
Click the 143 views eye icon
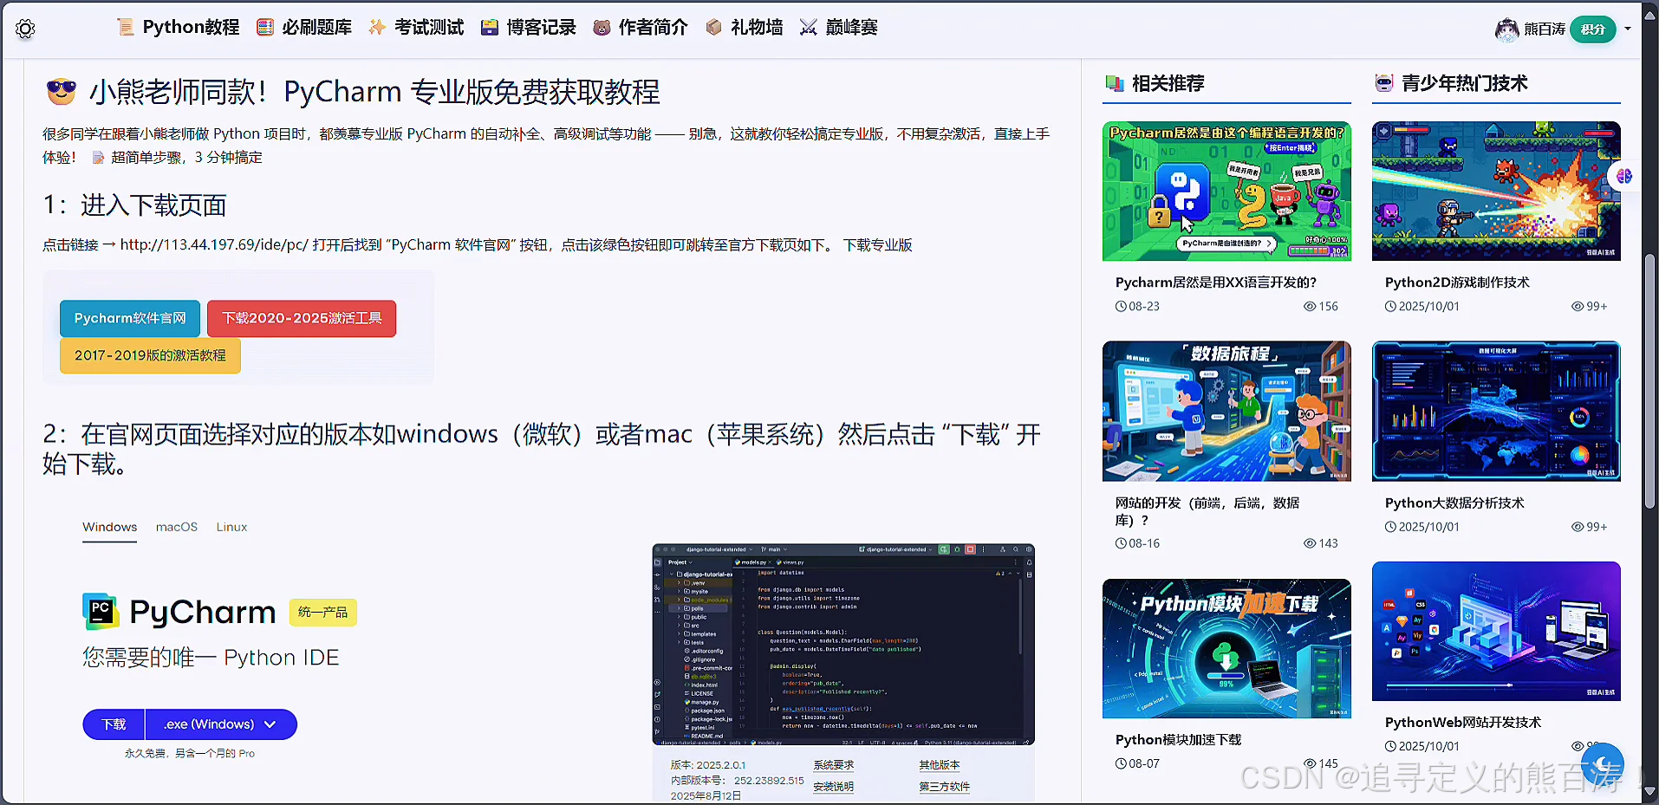(x=1310, y=544)
